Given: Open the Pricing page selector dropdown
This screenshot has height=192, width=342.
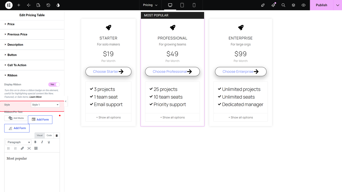Looking at the screenshot, I should click(150, 5).
